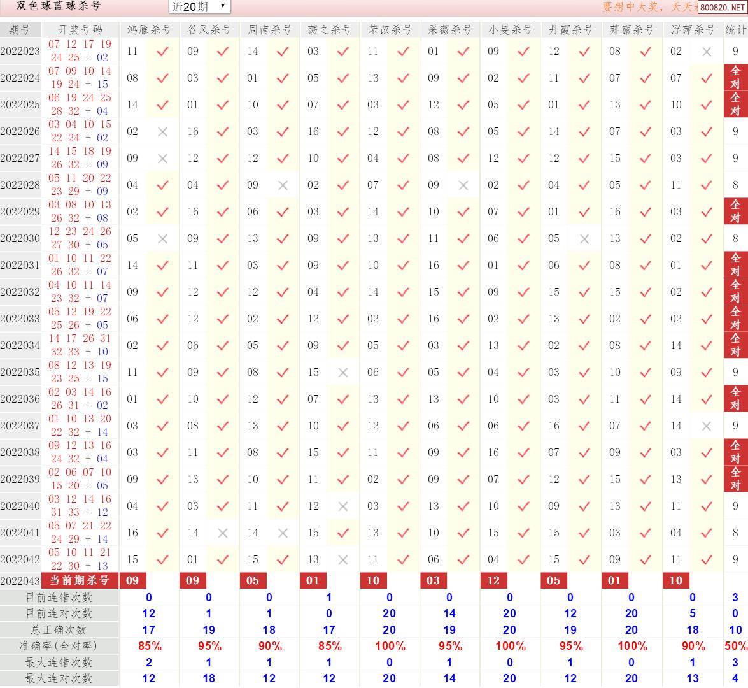Click the checkmark in 采薇杀号 for 2022033

pyautogui.click(x=463, y=319)
